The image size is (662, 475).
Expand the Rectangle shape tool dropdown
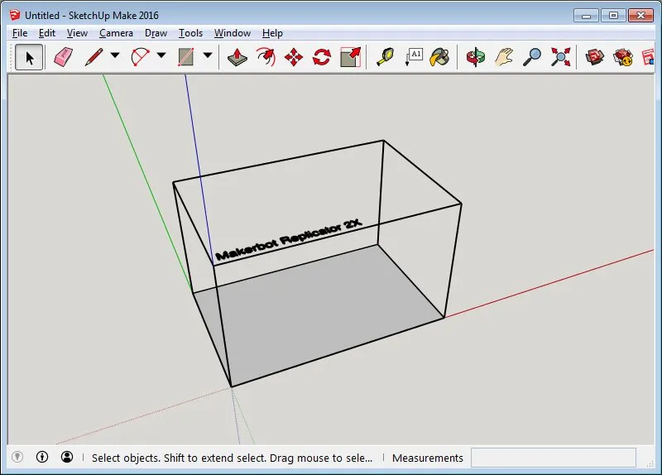tap(208, 57)
